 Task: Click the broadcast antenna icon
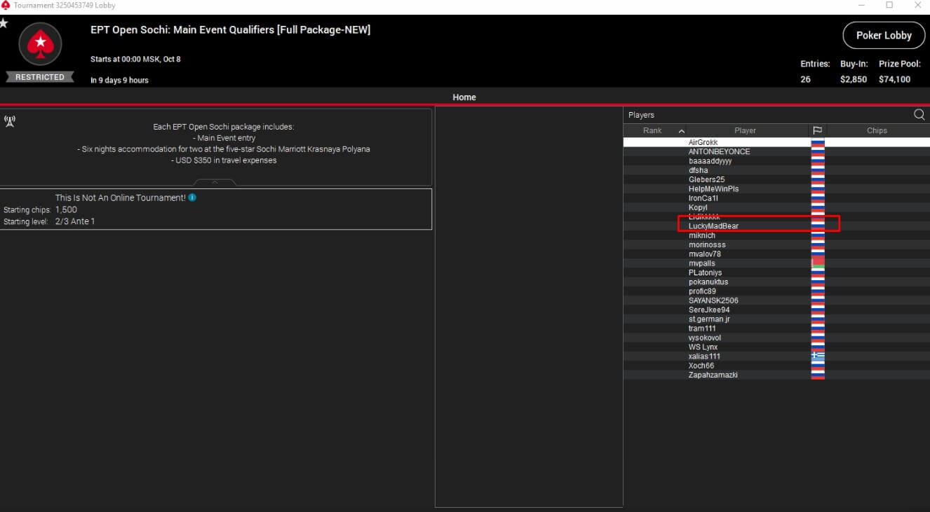coord(10,121)
